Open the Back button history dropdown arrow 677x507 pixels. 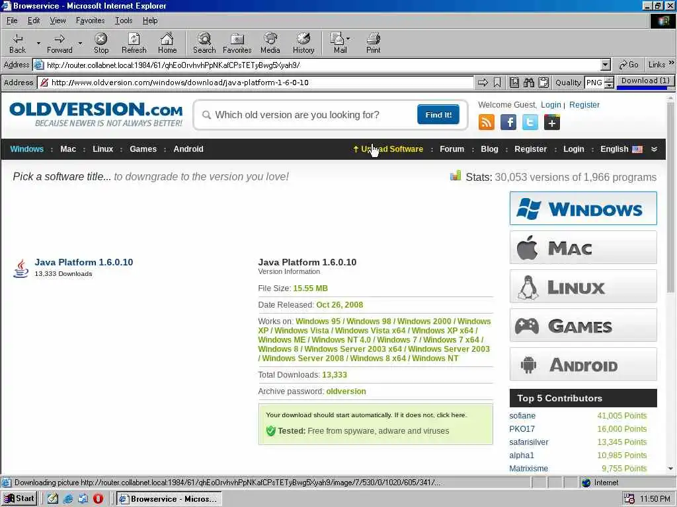pos(38,43)
